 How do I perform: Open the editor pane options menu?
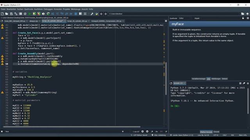coord(166,21)
